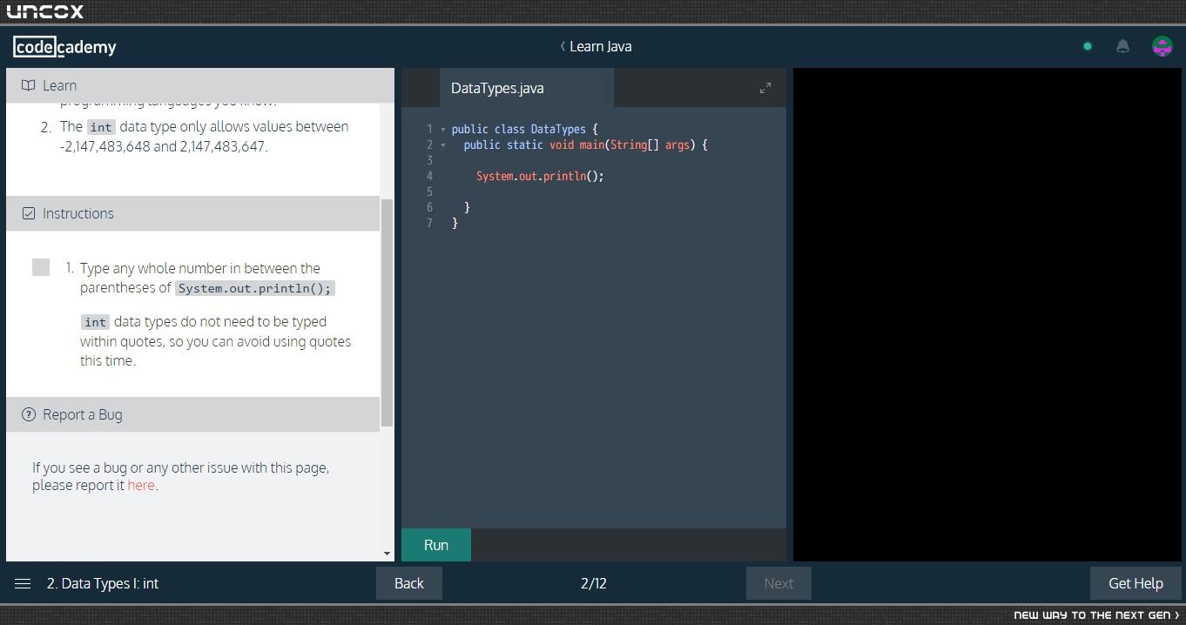Open the Learn Java course title
Image resolution: width=1186 pixels, height=625 pixels.
coord(601,46)
